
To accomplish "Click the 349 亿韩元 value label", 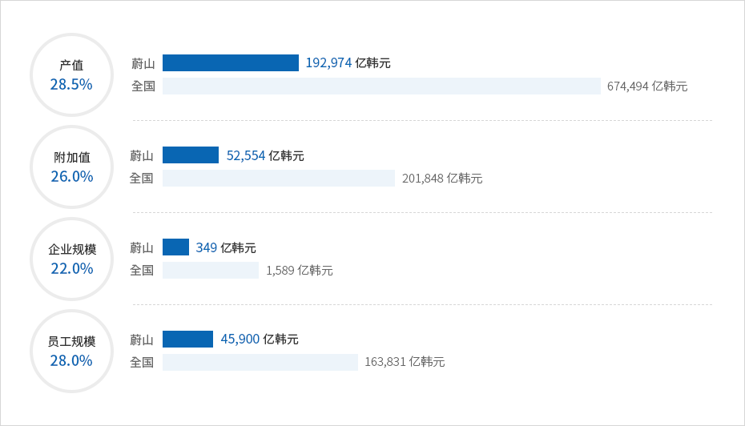I will tap(226, 248).
